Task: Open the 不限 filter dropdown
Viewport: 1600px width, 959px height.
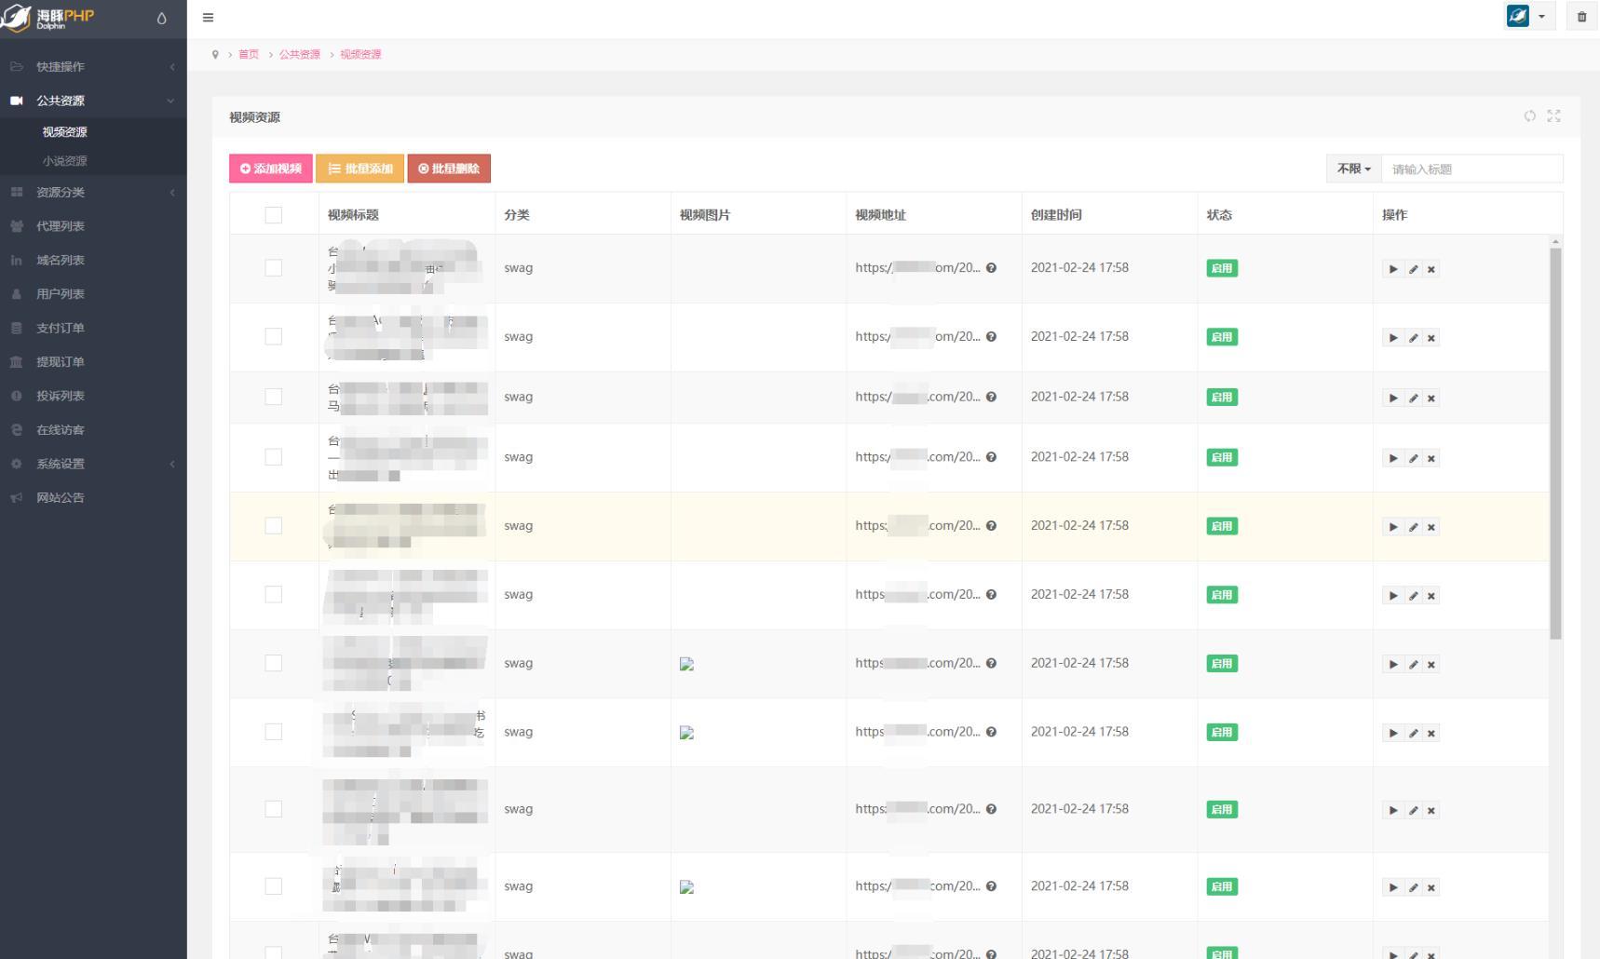Action: 1353,169
